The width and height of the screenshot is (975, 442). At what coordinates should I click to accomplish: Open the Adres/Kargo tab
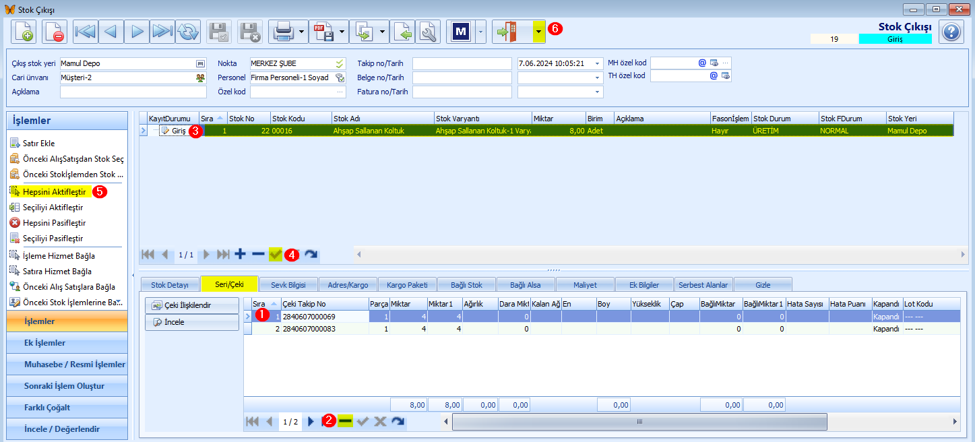347,284
